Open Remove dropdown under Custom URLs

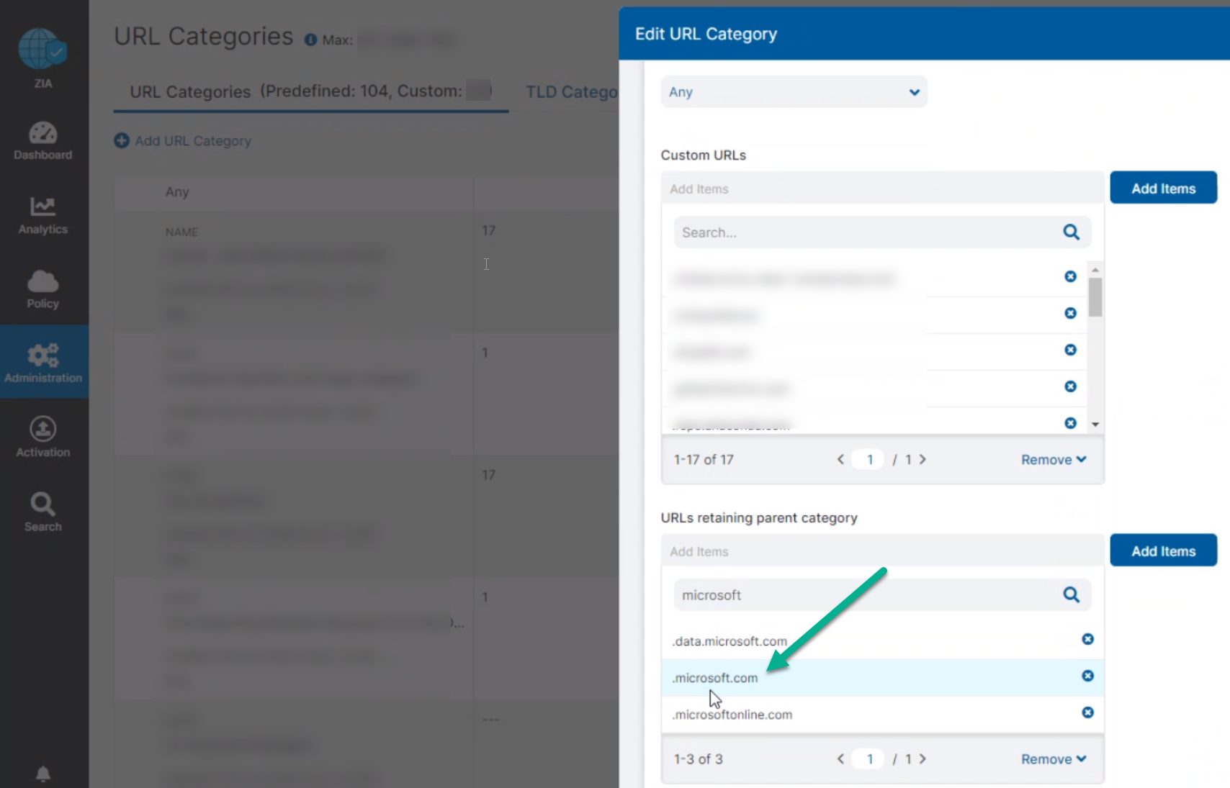point(1054,459)
